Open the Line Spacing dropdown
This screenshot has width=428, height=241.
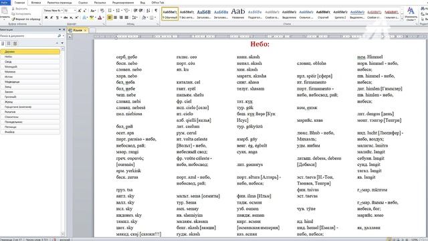click(x=134, y=17)
